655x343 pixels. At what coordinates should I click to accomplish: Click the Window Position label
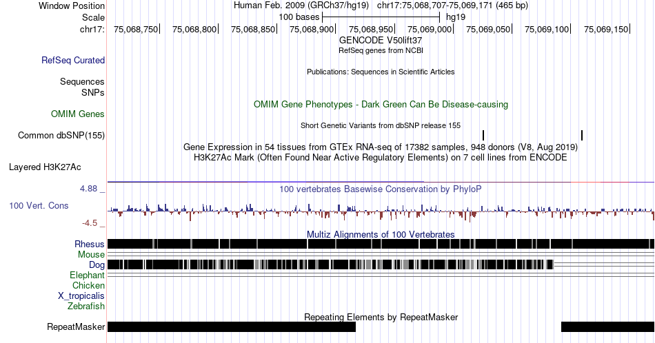click(72, 6)
